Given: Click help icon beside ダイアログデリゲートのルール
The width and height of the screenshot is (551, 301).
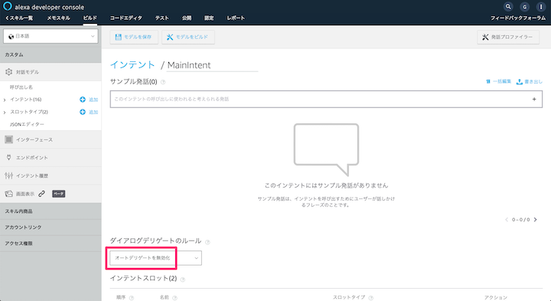Looking at the screenshot, I should [x=207, y=242].
